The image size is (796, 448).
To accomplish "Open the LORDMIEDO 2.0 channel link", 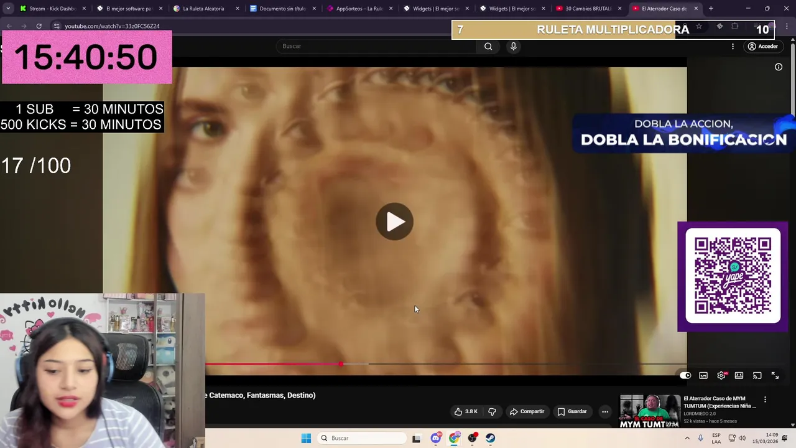I will click(x=700, y=413).
